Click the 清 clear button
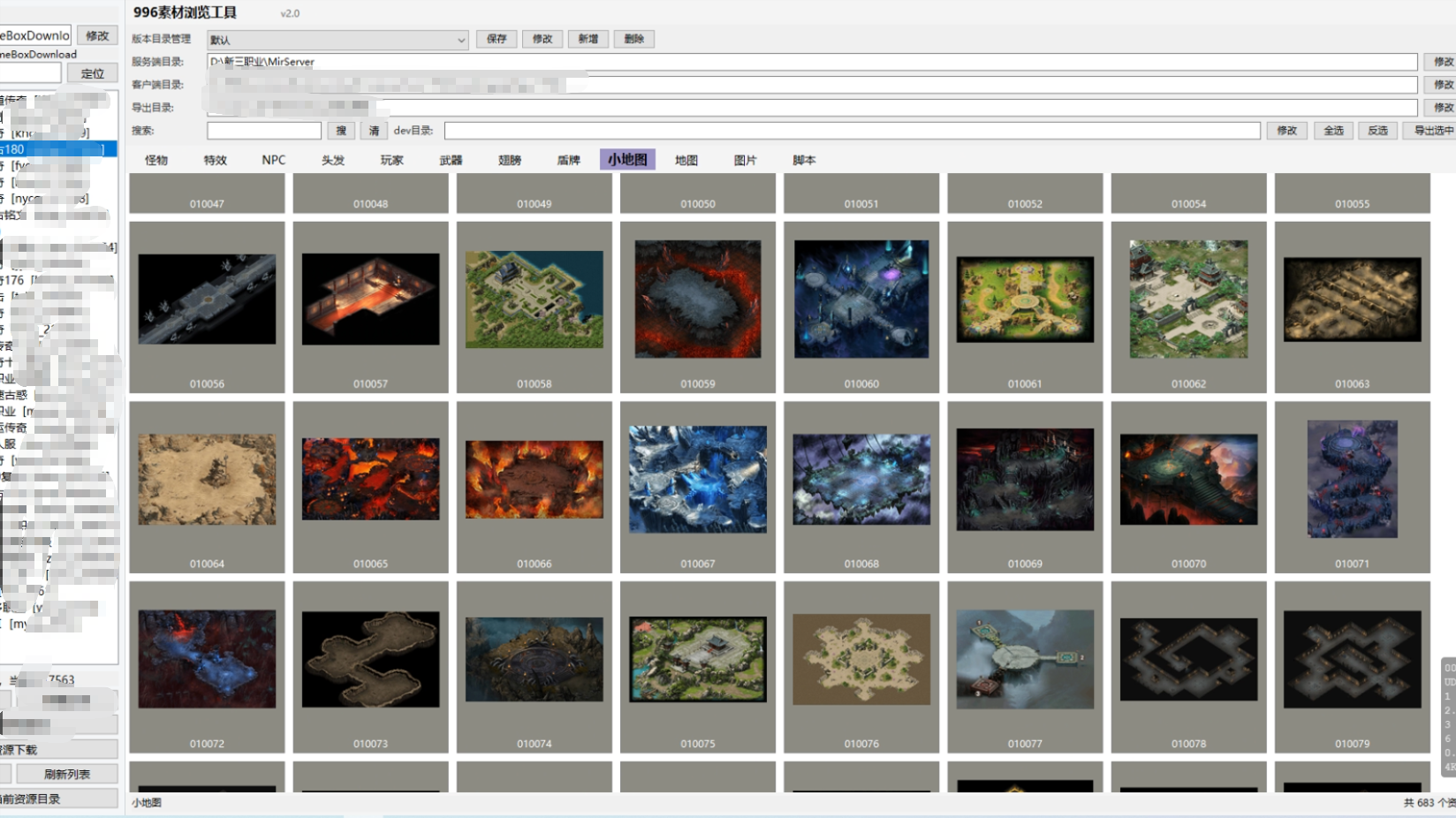 374,131
